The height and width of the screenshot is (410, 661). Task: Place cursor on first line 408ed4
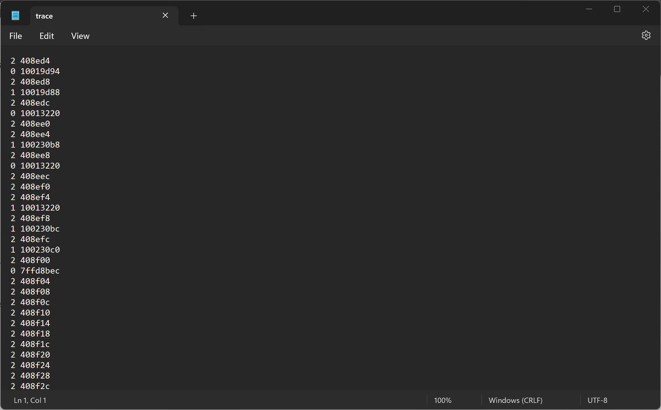(35, 61)
